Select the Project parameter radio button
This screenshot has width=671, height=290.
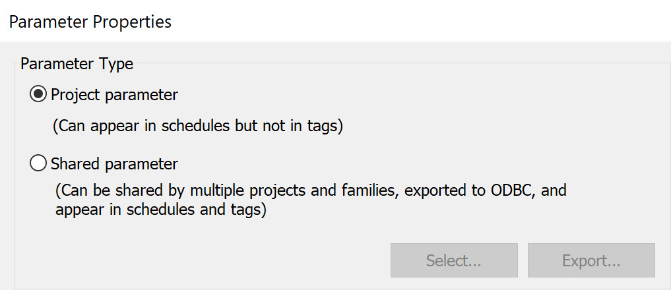click(x=39, y=95)
